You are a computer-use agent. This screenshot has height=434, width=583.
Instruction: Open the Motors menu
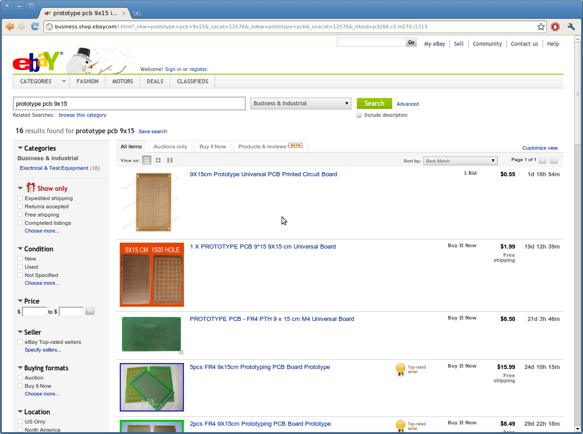pyautogui.click(x=122, y=81)
